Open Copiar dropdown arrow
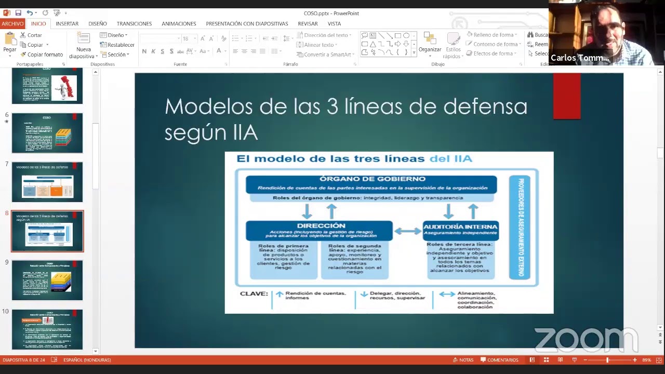Screen dimensions: 665x374 point(47,45)
